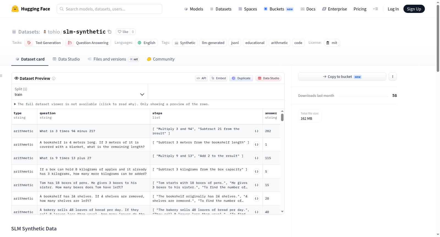This screenshot has width=440, height=237.
Task: Click the Datasets breadcrumb link
Action: coord(29,32)
